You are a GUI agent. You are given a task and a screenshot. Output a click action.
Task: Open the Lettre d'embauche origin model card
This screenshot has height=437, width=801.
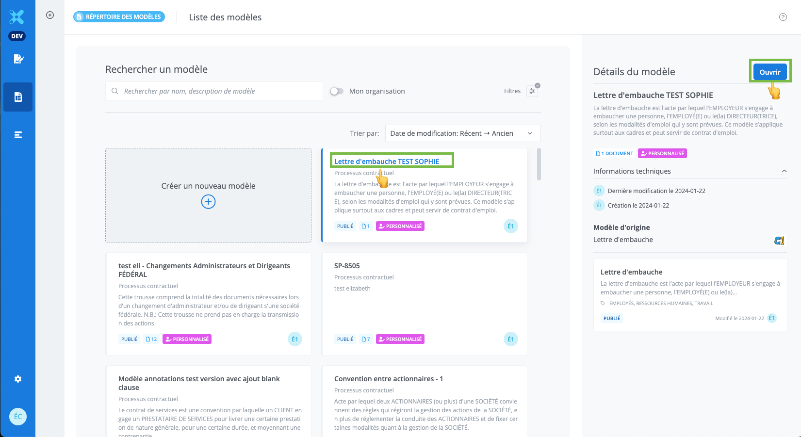[x=690, y=294]
